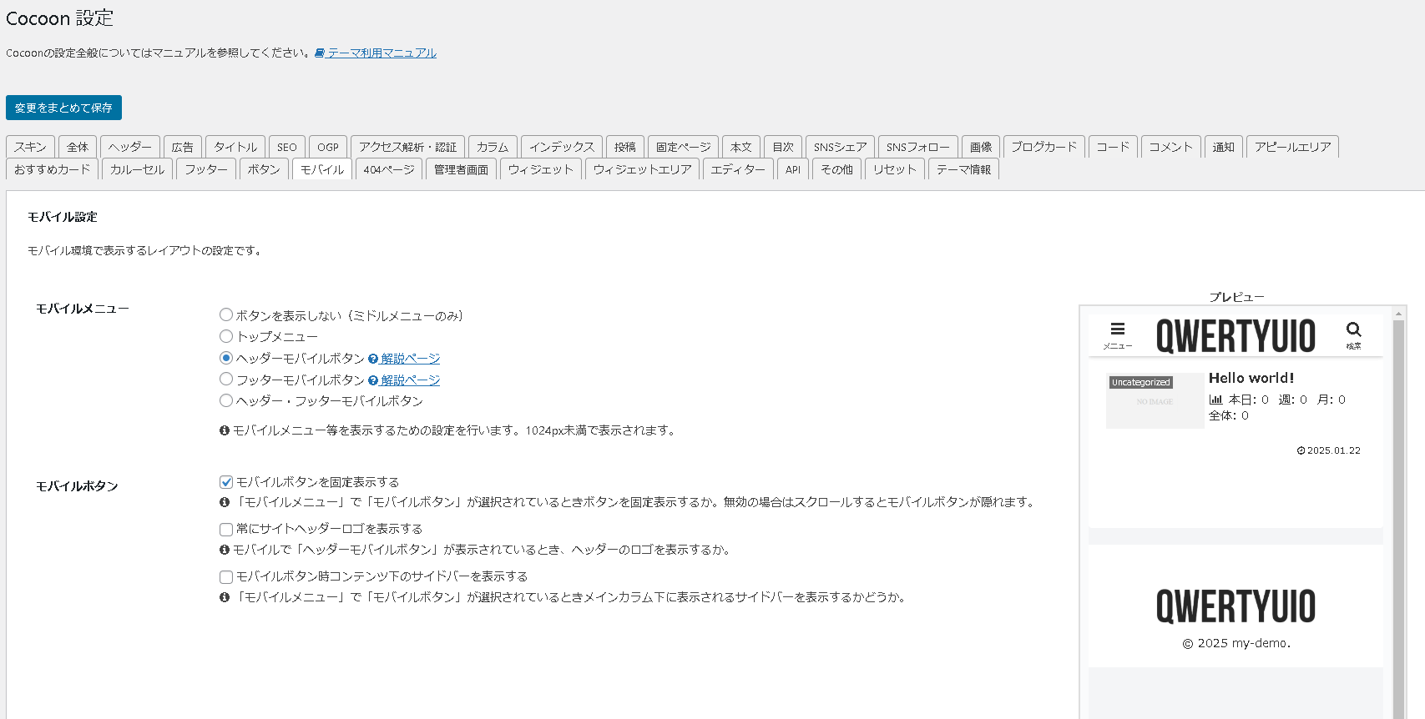This screenshot has height=719, width=1425.
Task: Enable 常にサイトヘッダーロゴを表示する checkbox
Action: [226, 529]
